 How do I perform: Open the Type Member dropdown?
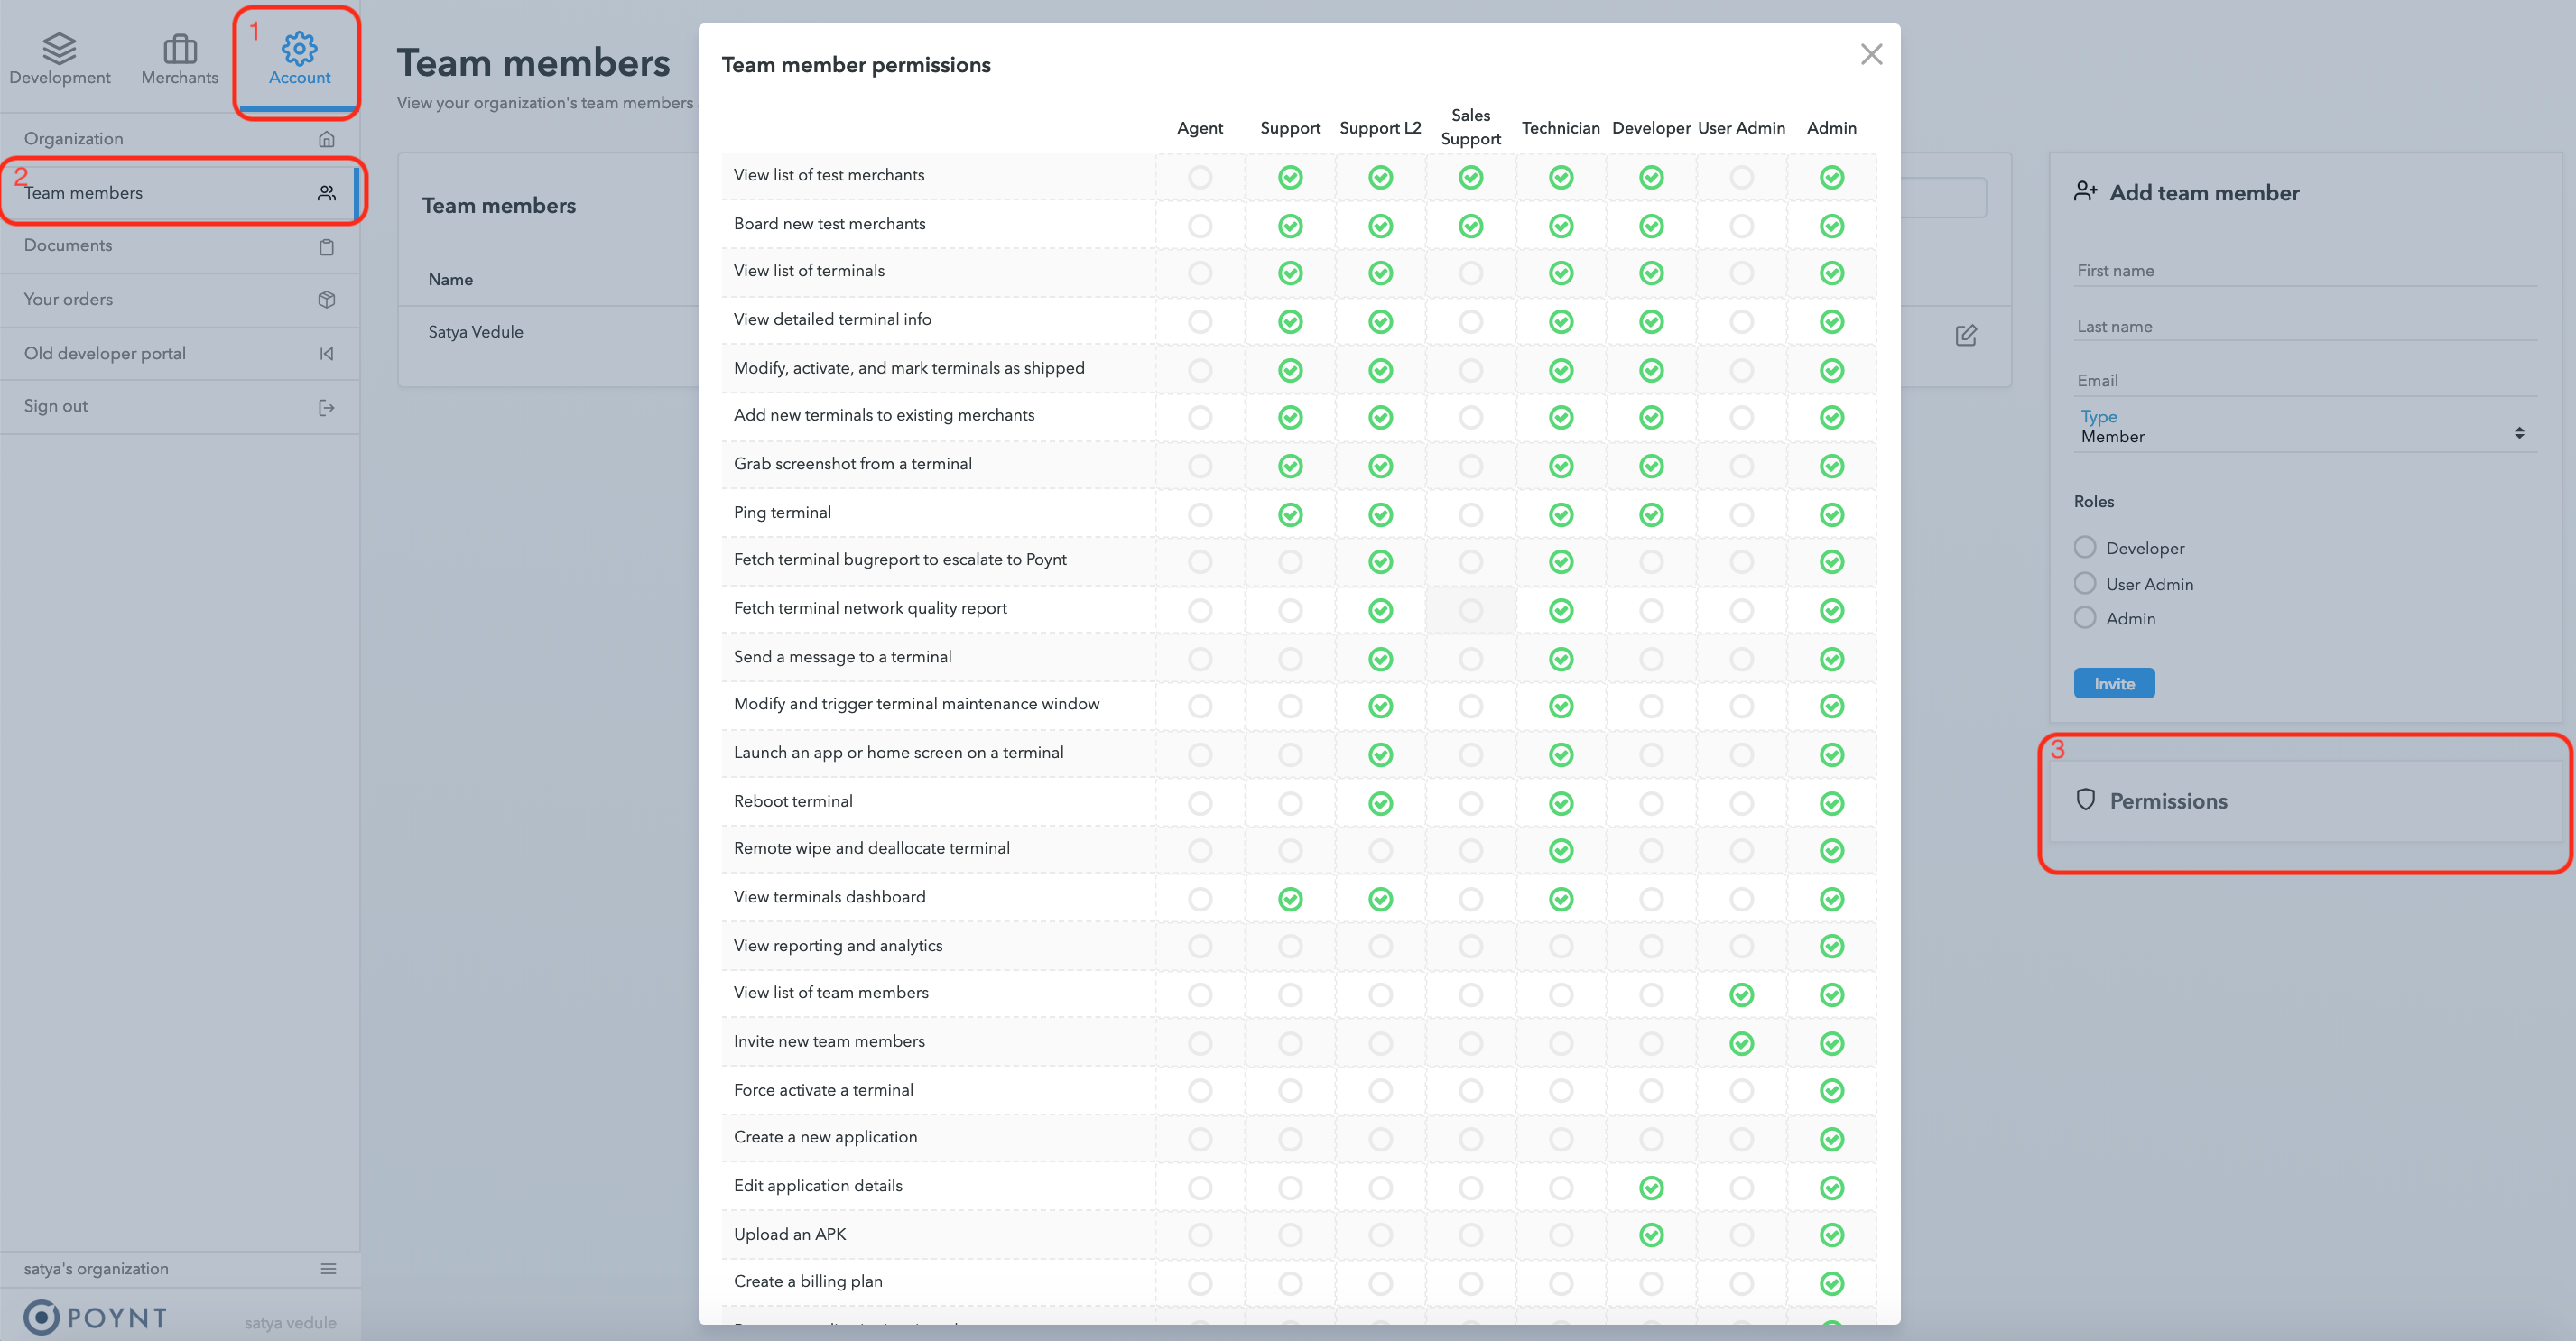click(2304, 427)
